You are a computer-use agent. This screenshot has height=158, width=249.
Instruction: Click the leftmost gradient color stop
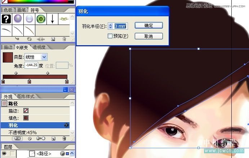click(x=3, y=81)
